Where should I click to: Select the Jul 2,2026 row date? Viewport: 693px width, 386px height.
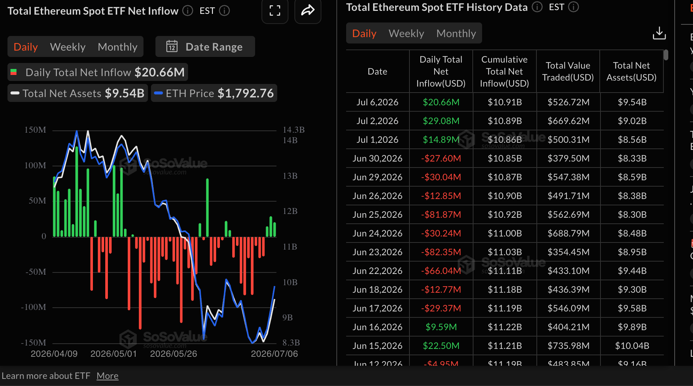click(378, 121)
